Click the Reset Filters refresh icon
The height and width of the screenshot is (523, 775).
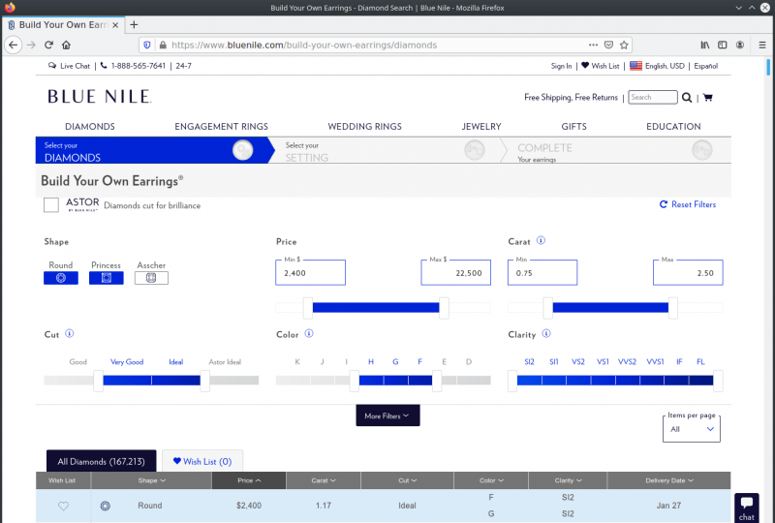pyautogui.click(x=664, y=204)
